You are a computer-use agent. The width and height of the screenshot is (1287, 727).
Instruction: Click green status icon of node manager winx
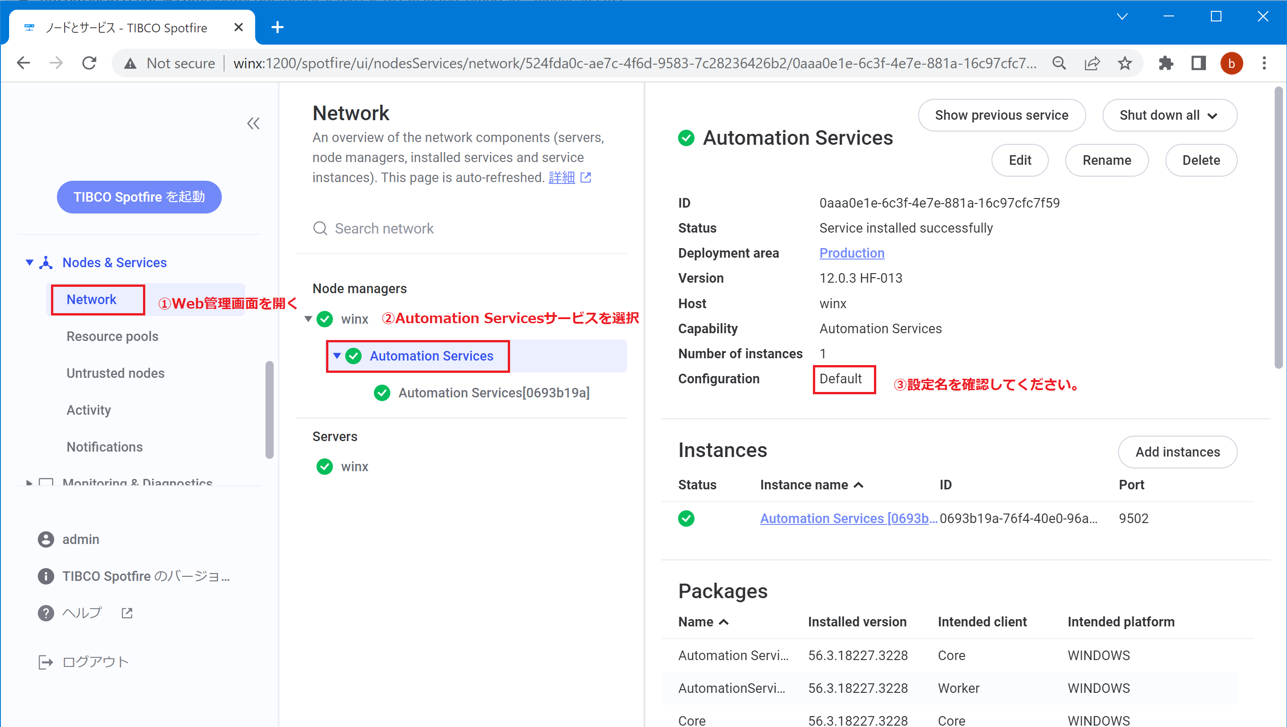tap(325, 319)
